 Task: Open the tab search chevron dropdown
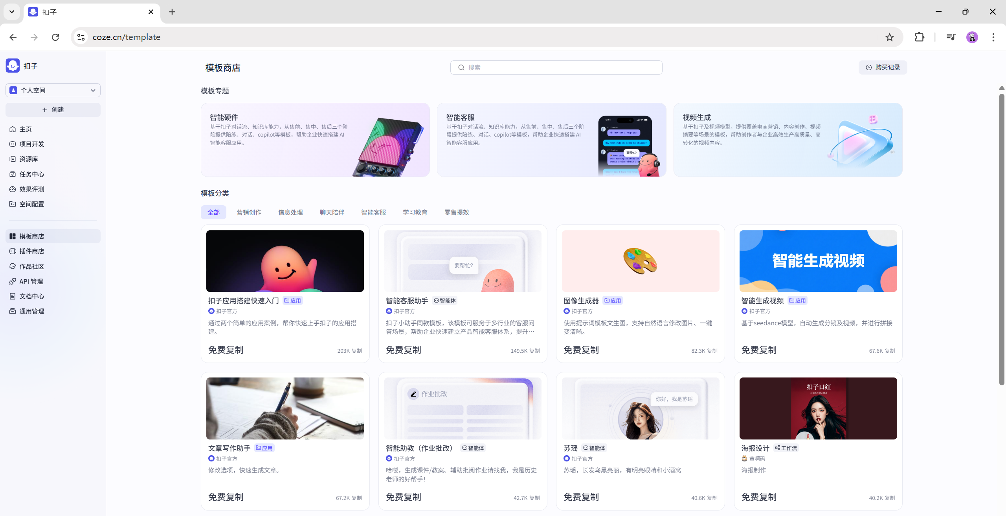pyautogui.click(x=12, y=12)
